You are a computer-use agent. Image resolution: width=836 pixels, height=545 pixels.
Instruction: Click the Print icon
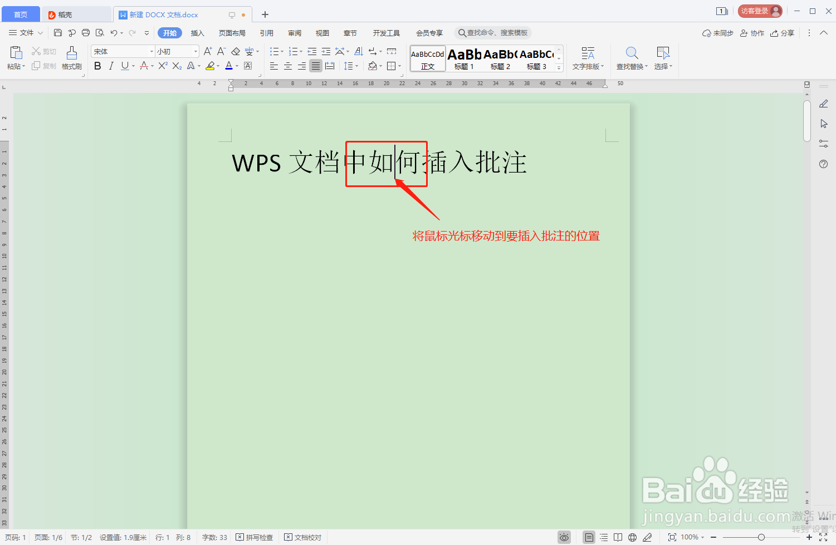point(86,33)
